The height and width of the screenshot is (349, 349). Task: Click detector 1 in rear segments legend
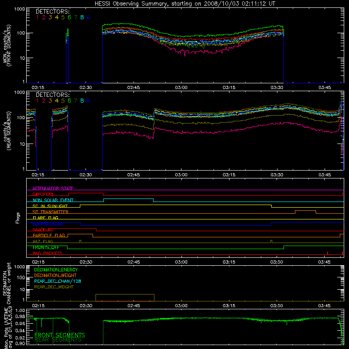point(38,101)
